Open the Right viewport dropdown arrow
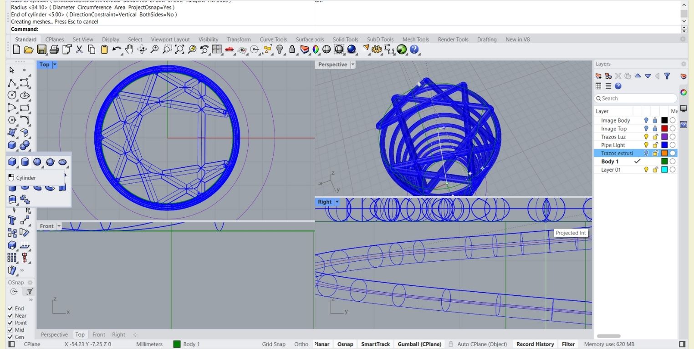The height and width of the screenshot is (349, 694). coord(337,202)
